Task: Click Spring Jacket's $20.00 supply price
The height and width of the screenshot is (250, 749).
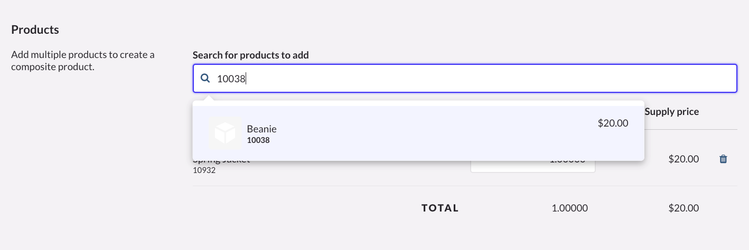Action: point(684,159)
